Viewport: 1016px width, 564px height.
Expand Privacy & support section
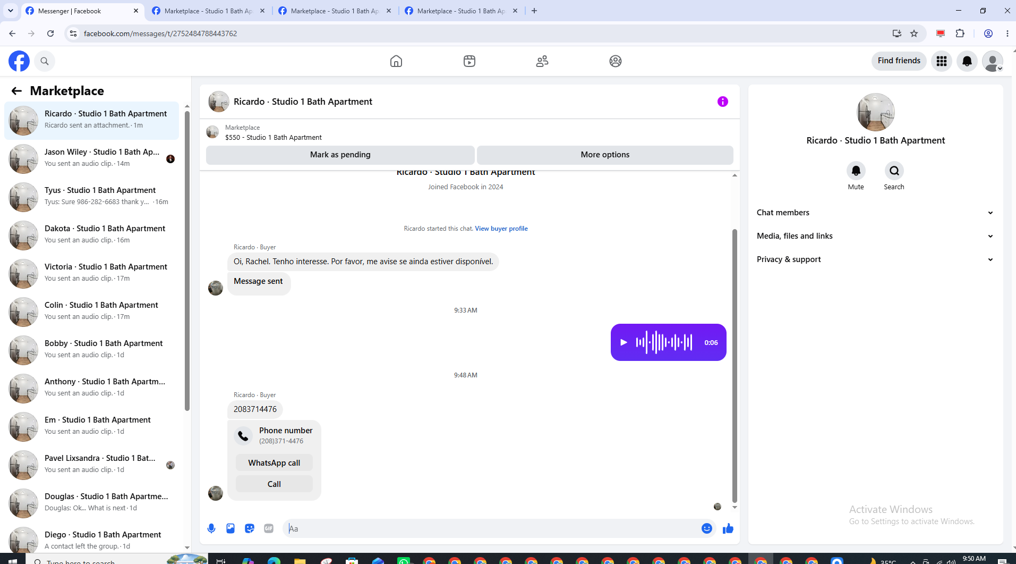click(875, 259)
